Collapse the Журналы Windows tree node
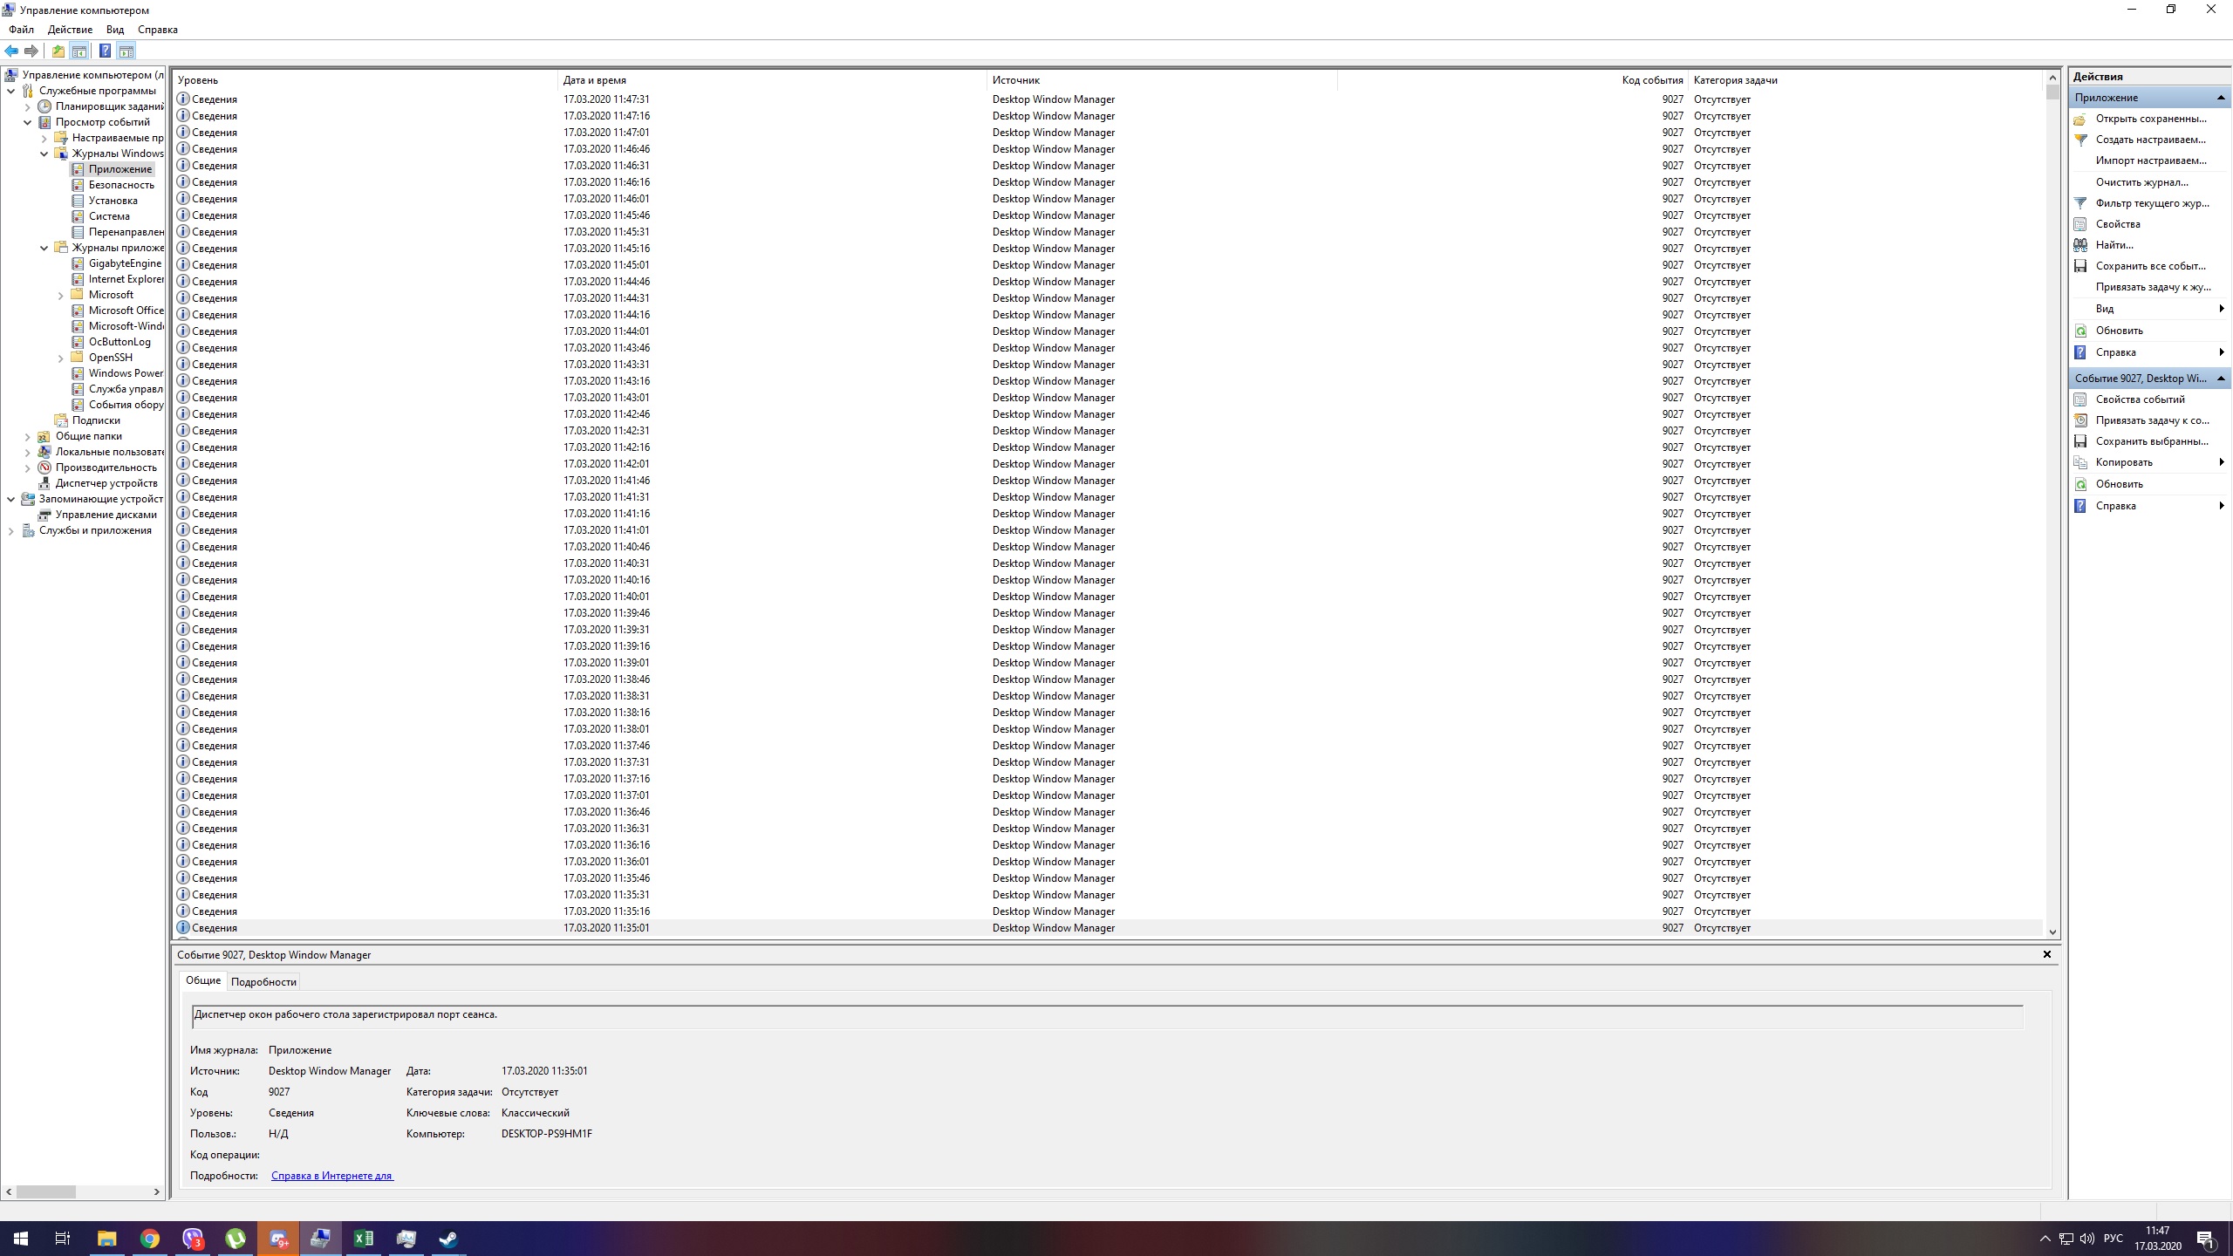The height and width of the screenshot is (1256, 2233). (x=44, y=154)
